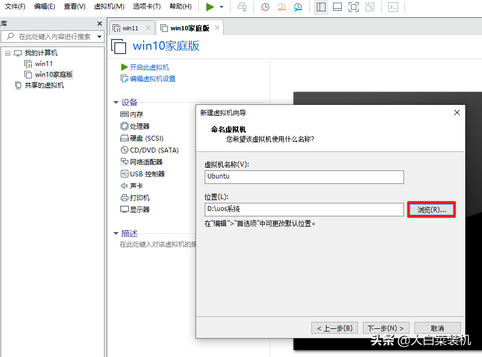Open the console view toolbar icon

pos(393,7)
